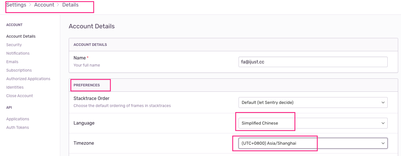Open the Security settings page
The image size is (401, 156).
coord(14,45)
